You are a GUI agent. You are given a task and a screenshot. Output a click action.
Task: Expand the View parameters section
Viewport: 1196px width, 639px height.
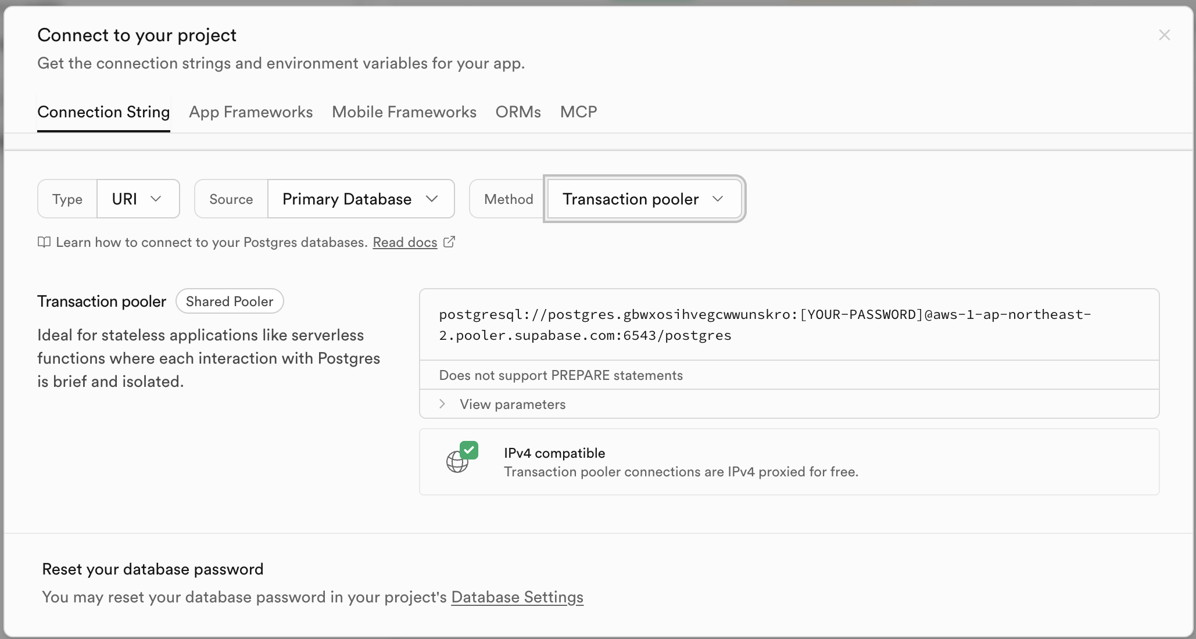pyautogui.click(x=513, y=404)
